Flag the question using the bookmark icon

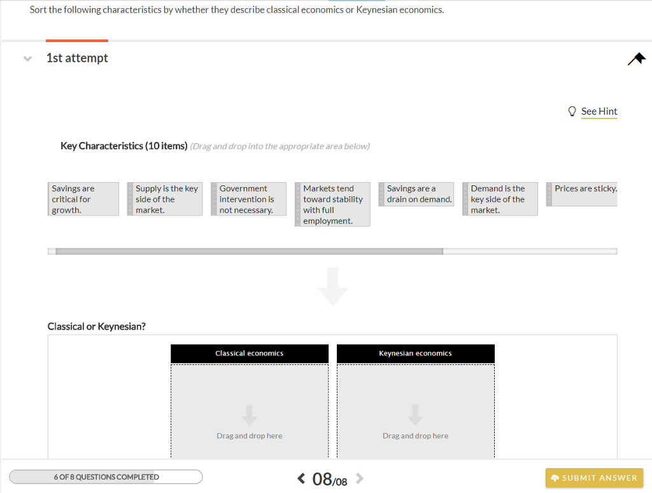(x=636, y=58)
